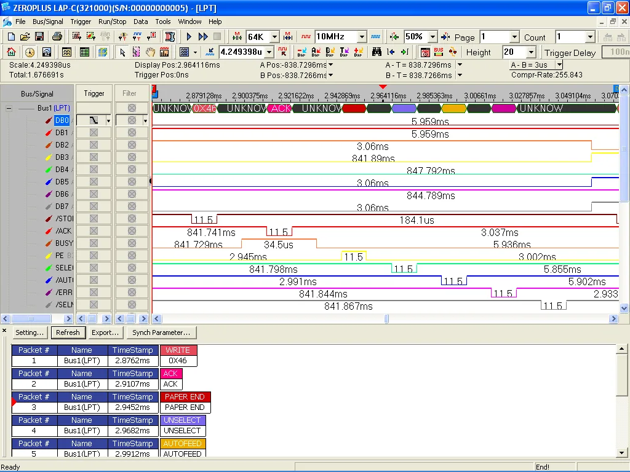This screenshot has width=630, height=472.
Task: Click the Trigger column header
Action: [x=94, y=93]
